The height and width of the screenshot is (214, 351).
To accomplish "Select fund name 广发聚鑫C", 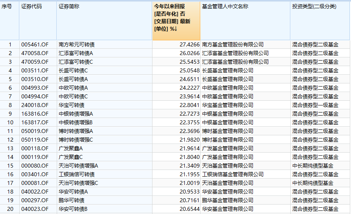I will [x=71, y=157].
